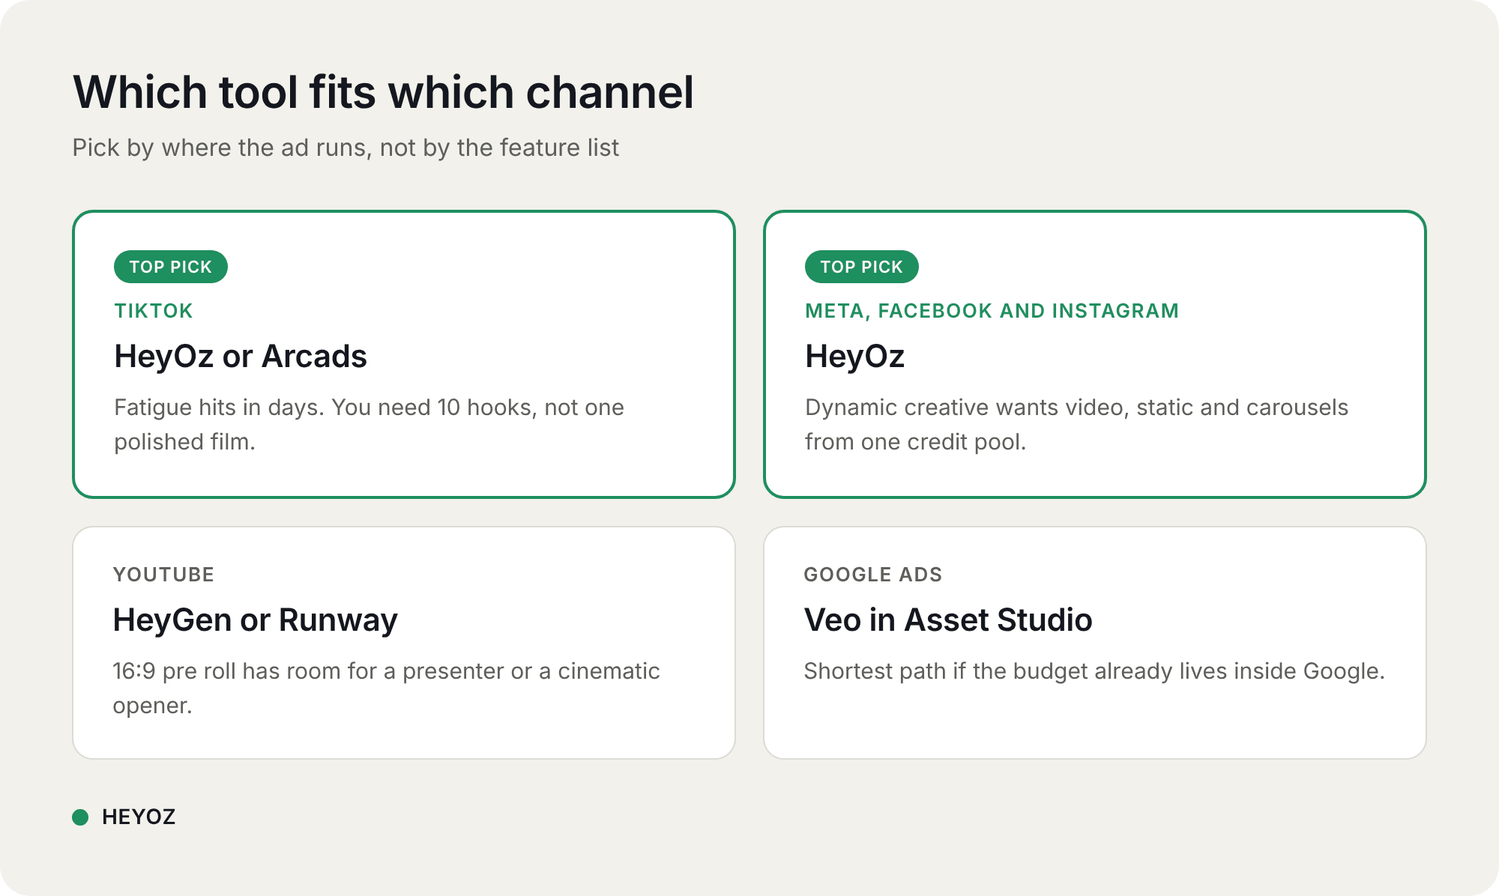Select the HeyOz heading in the Meta card
The image size is (1499, 896).
click(855, 357)
